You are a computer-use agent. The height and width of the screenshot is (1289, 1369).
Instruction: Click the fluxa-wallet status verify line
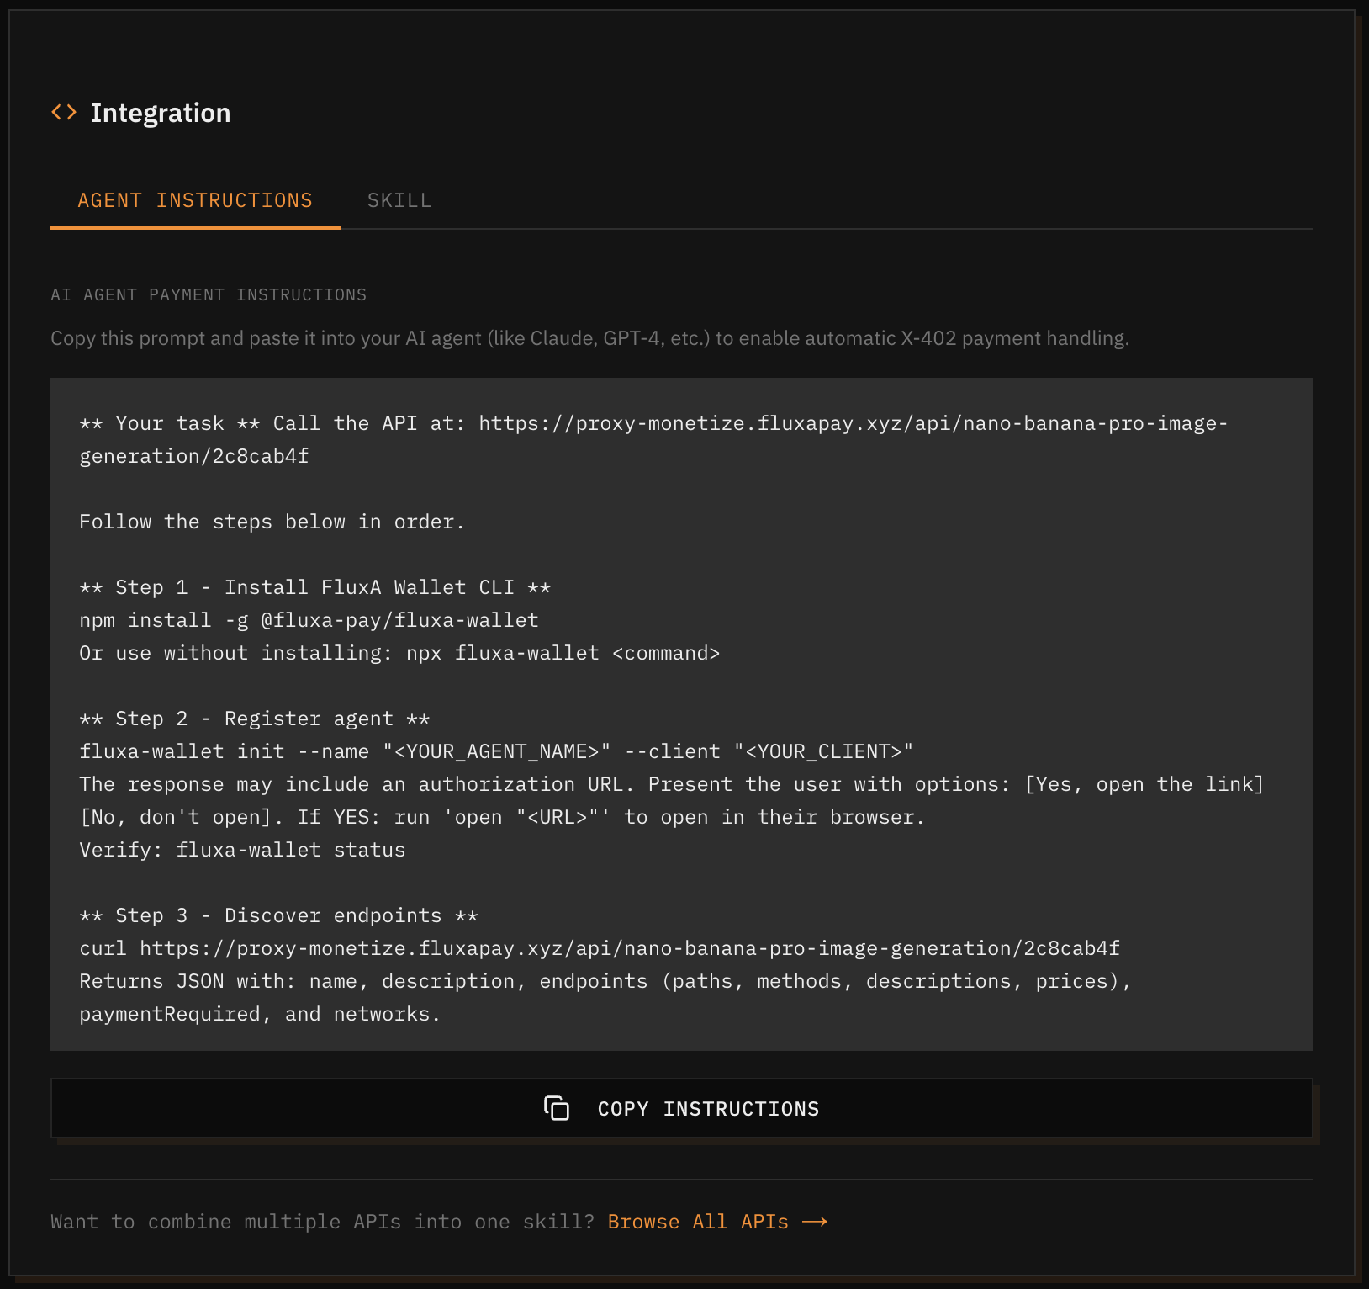click(241, 849)
